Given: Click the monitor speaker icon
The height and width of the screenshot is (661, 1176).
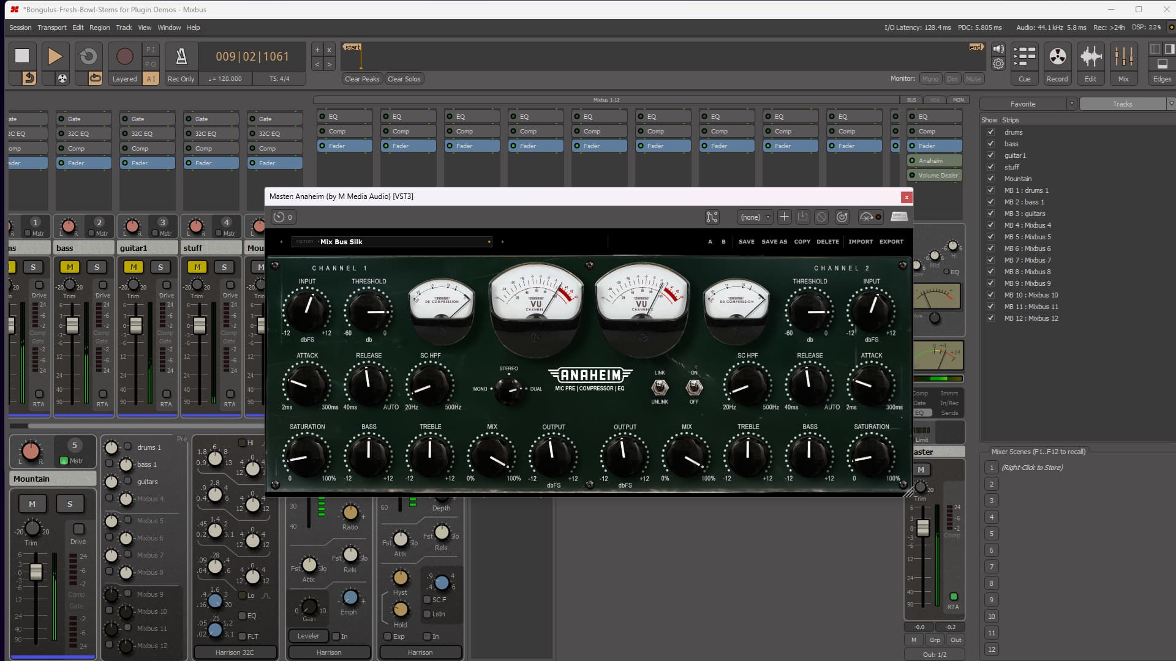Looking at the screenshot, I should tap(998, 50).
